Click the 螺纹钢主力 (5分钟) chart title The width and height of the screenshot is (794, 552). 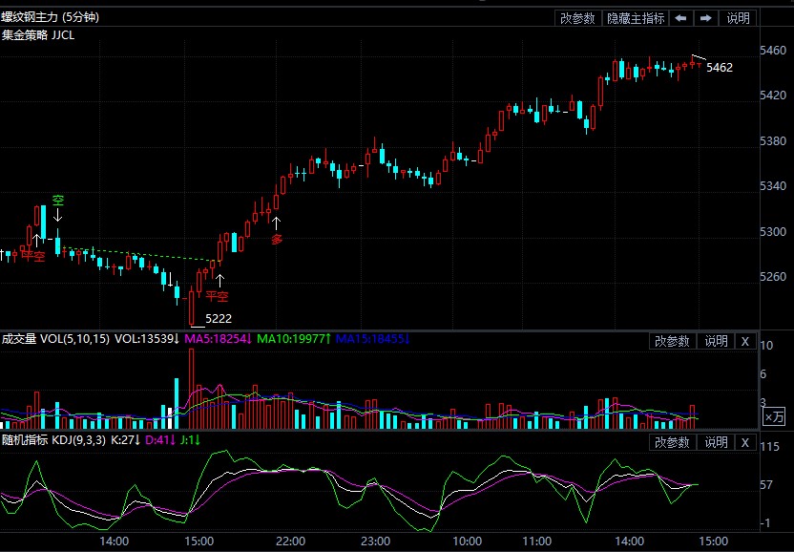click(50, 17)
